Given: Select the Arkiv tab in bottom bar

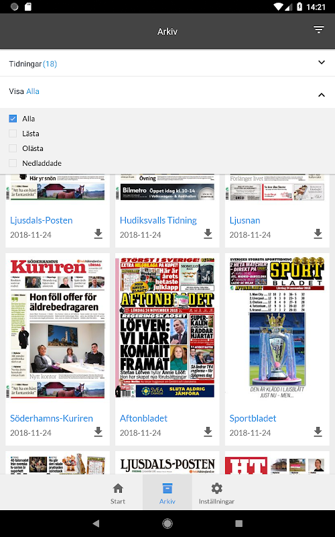Looking at the screenshot, I should [167, 493].
